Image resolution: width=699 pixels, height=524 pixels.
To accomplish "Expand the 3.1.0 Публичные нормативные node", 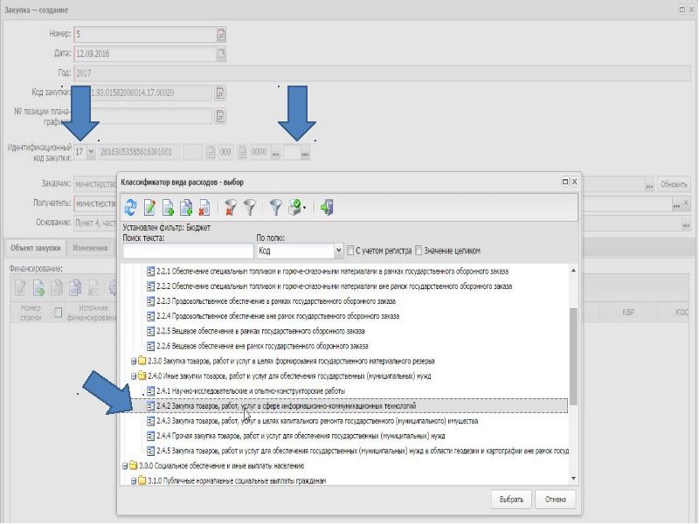I will click(134, 481).
